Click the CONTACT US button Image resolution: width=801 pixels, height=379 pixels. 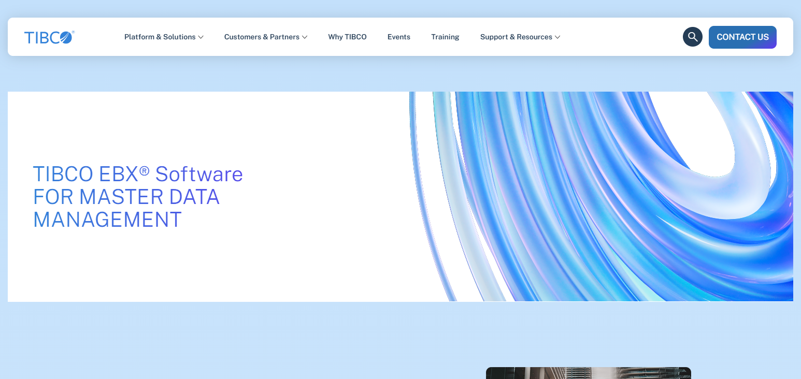click(742, 37)
